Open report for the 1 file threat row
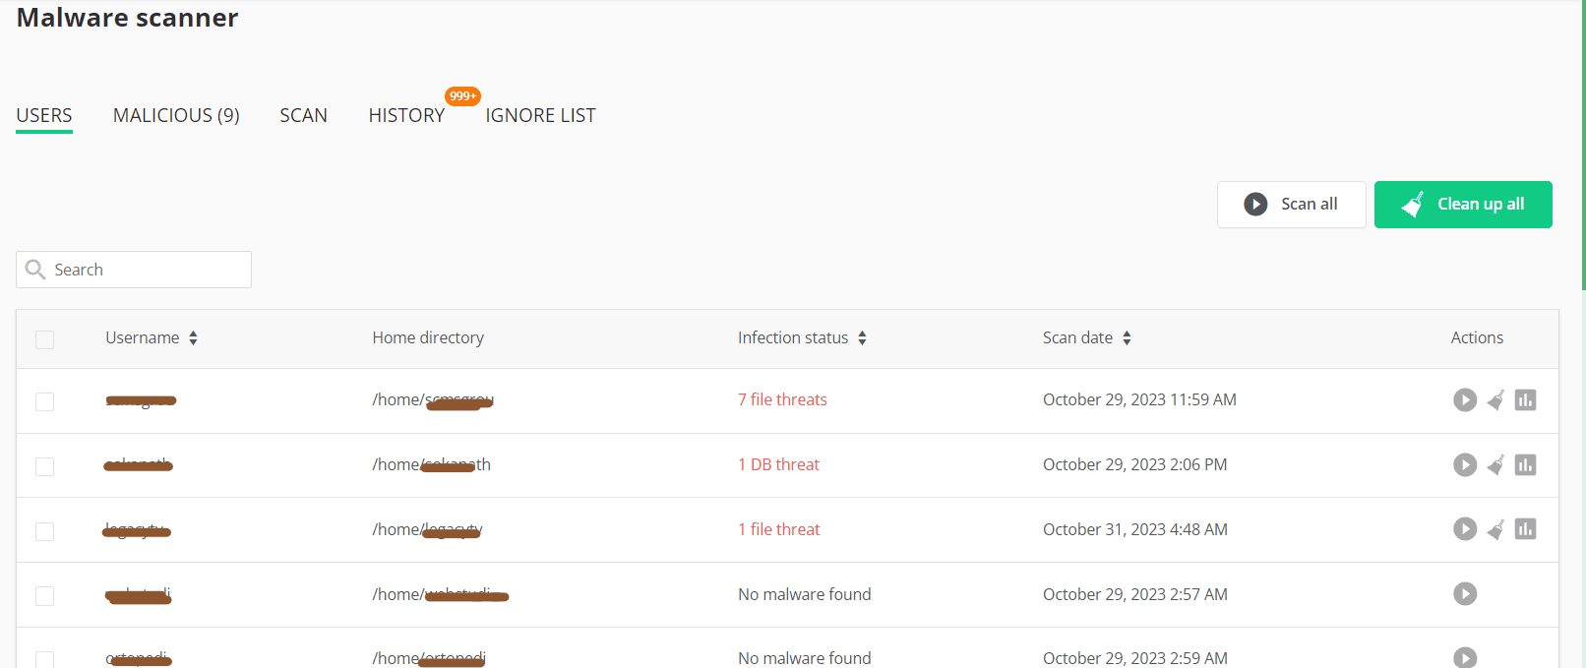The height and width of the screenshot is (668, 1586). tap(1525, 529)
